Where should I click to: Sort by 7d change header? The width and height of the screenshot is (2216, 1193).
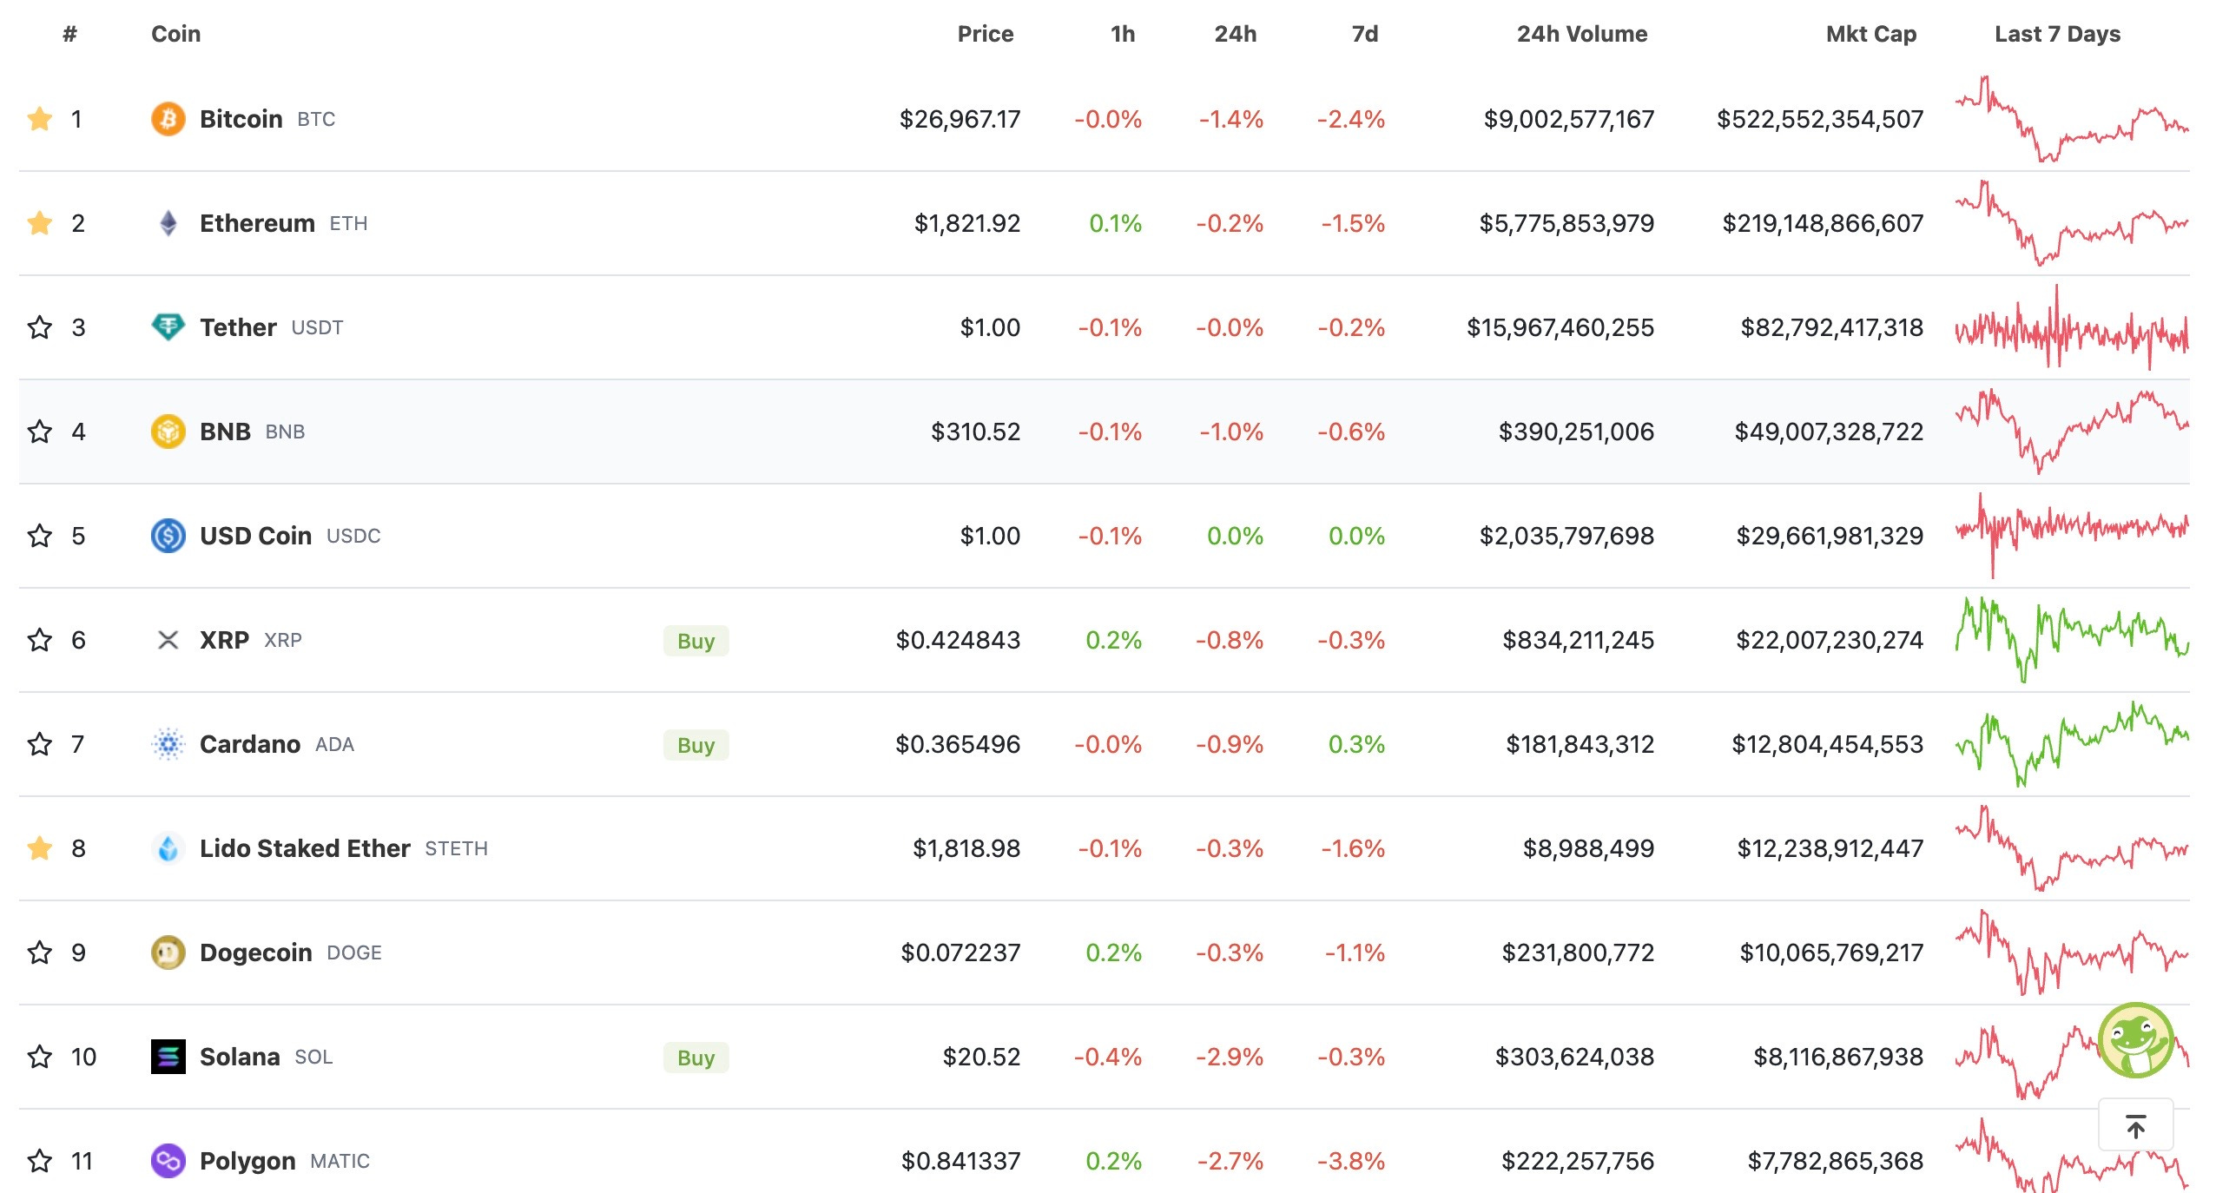click(1365, 34)
